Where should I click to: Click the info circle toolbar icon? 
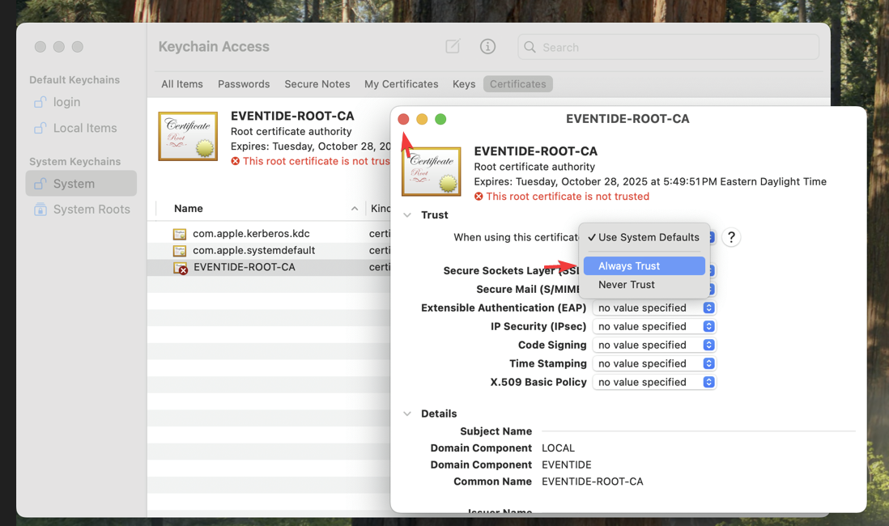[487, 47]
